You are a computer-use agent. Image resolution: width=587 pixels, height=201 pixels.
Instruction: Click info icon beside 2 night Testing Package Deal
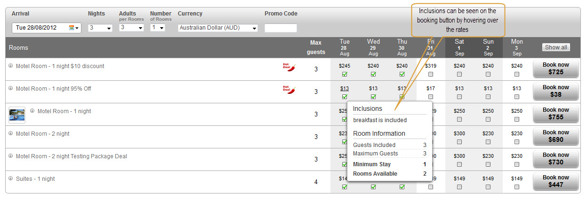11,156
